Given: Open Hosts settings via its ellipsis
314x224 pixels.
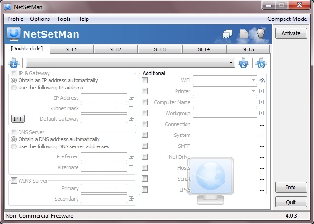Looking at the screenshot, I should coord(262,169).
